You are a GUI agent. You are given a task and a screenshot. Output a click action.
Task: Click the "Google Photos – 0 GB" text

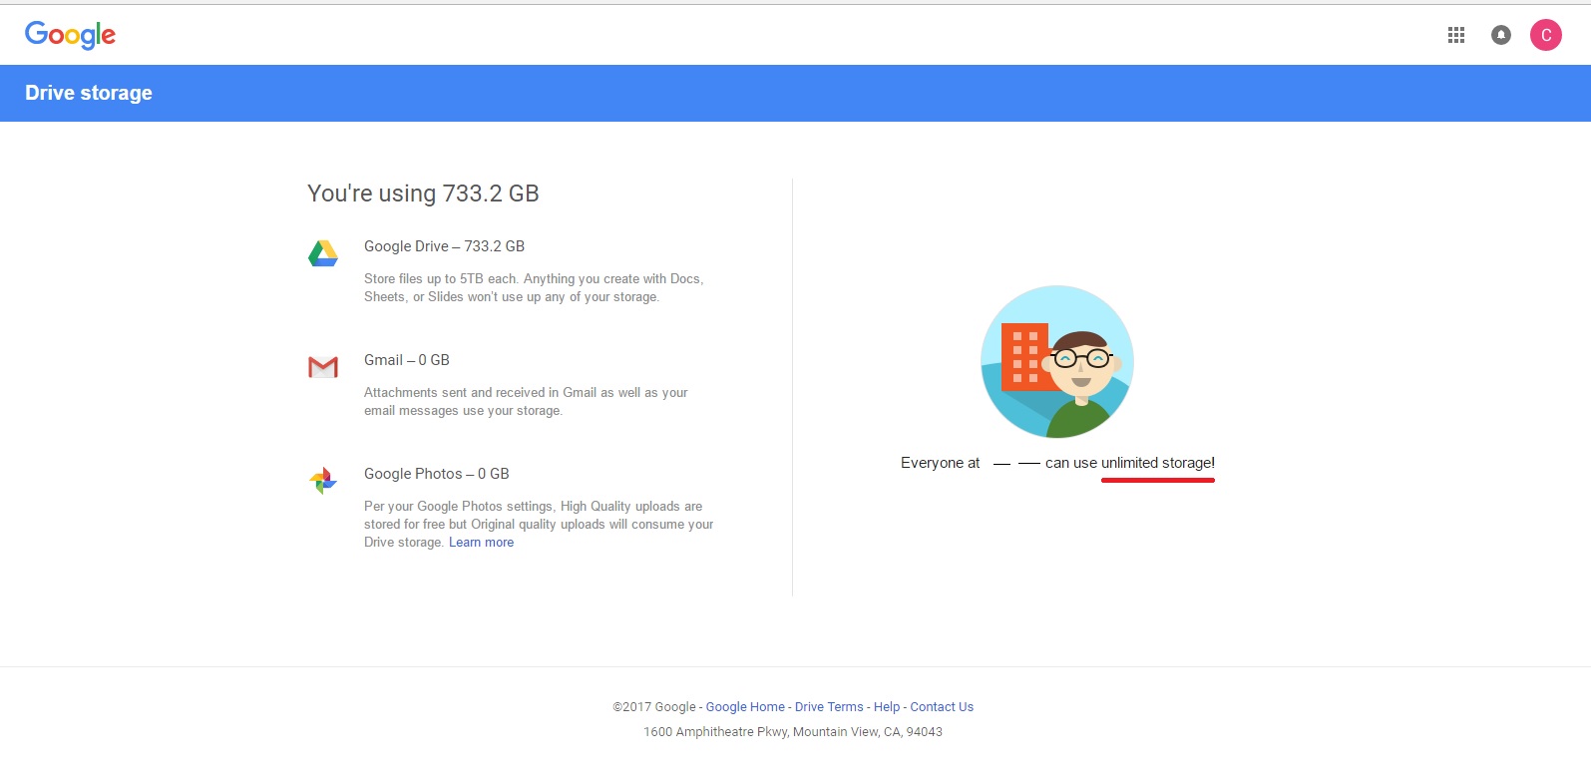coord(437,474)
